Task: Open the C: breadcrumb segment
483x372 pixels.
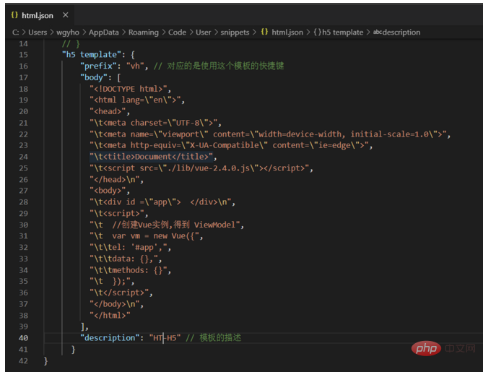Action: coord(15,33)
